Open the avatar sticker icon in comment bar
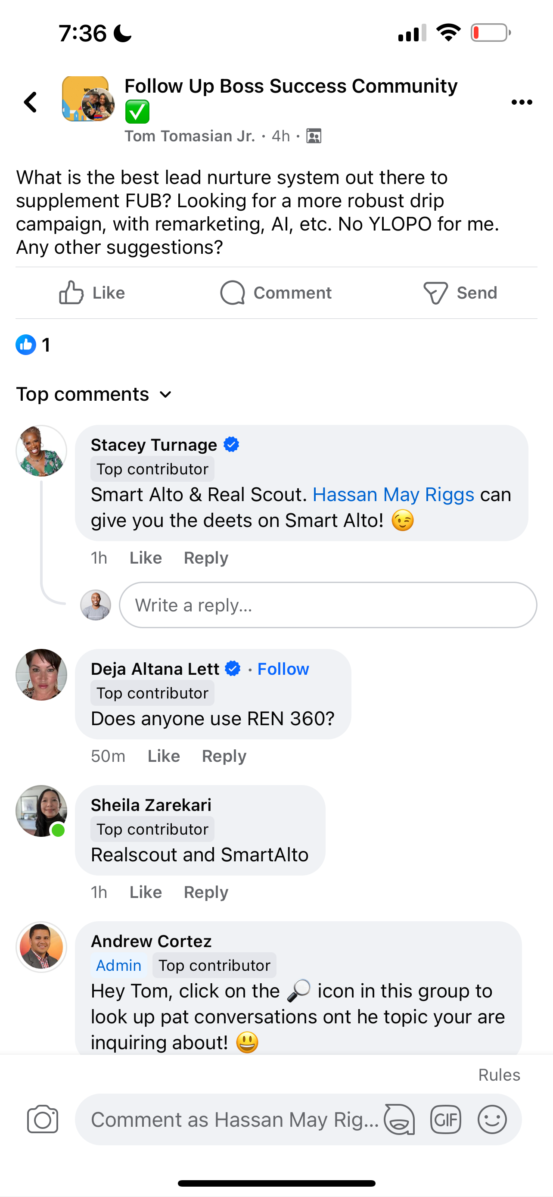 pyautogui.click(x=399, y=1120)
